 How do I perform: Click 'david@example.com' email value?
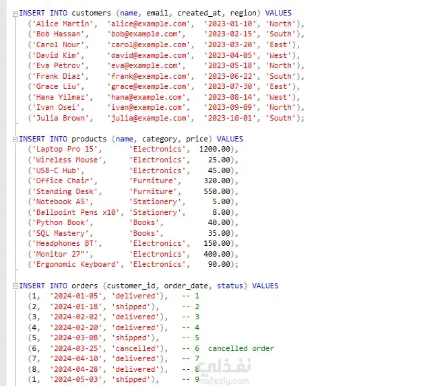[149, 55]
